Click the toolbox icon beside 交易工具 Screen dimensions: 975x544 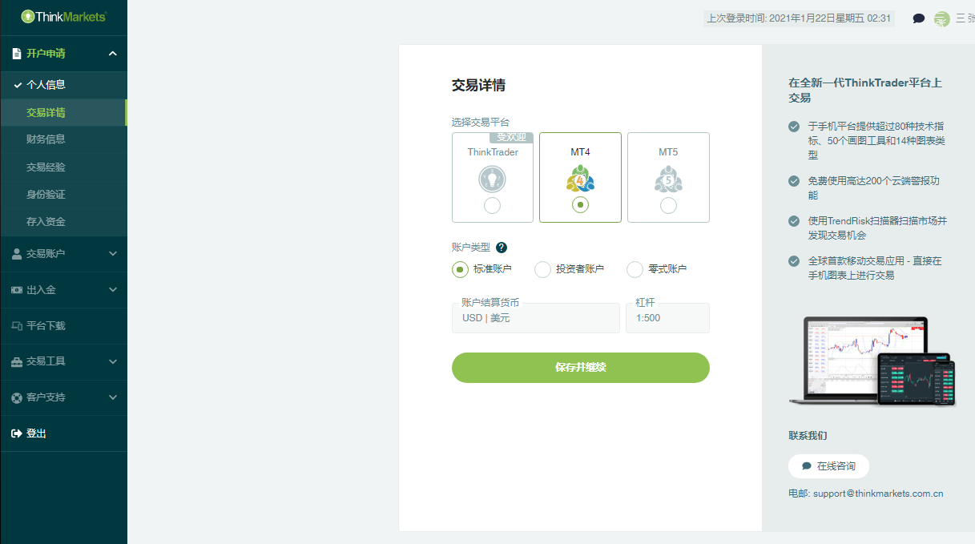(x=16, y=361)
